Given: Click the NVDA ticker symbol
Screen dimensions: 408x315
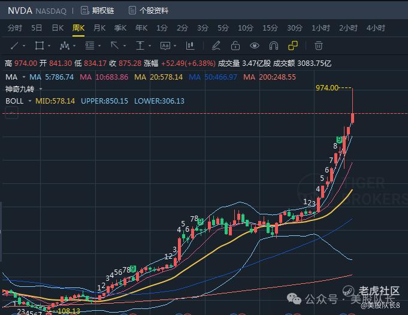Looking at the screenshot, I should point(20,11).
